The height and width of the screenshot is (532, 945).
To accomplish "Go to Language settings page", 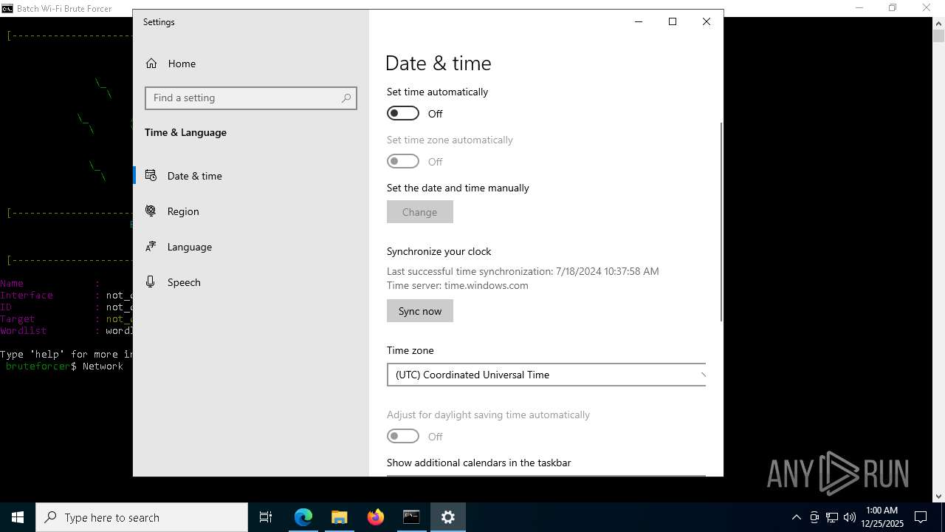I will (x=251, y=247).
